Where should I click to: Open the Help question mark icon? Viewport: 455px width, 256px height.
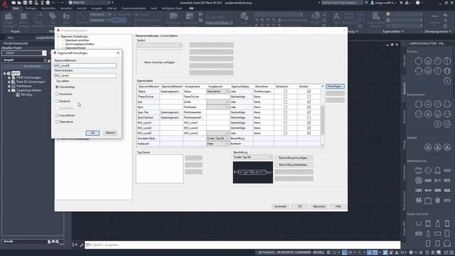pos(417,3)
